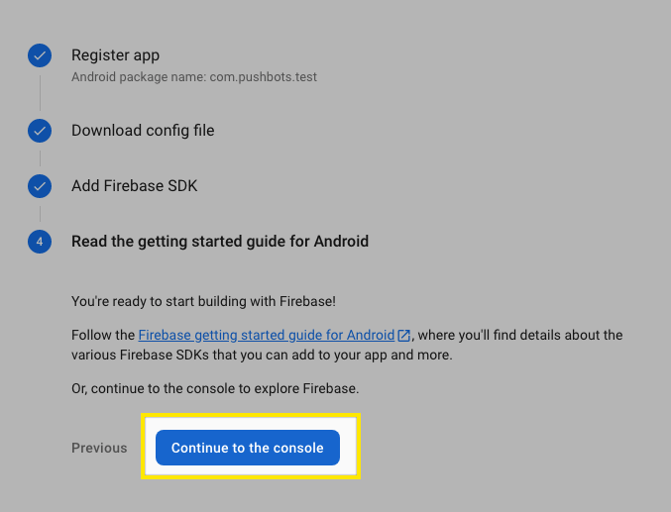This screenshot has height=512, width=671.
Task: Click the "Or, continue to the console" sentence
Action: (x=215, y=388)
